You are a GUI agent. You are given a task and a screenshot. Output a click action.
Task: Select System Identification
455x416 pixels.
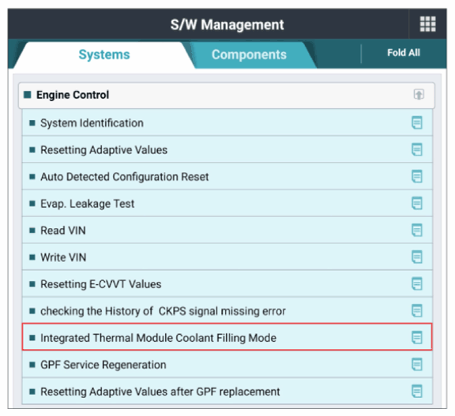pos(227,122)
